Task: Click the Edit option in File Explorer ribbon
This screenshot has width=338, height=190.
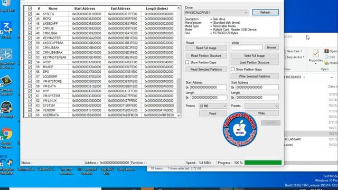Action: 330,57
